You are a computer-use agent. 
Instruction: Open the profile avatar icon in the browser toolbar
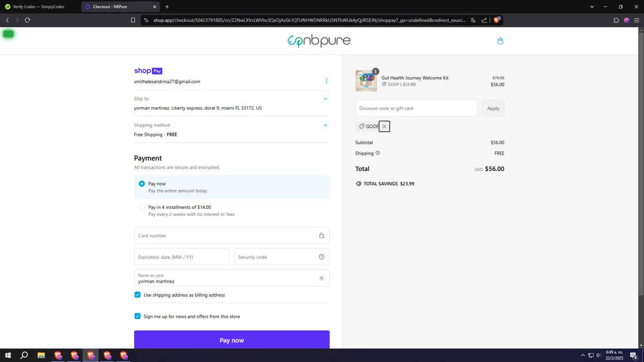(626, 20)
